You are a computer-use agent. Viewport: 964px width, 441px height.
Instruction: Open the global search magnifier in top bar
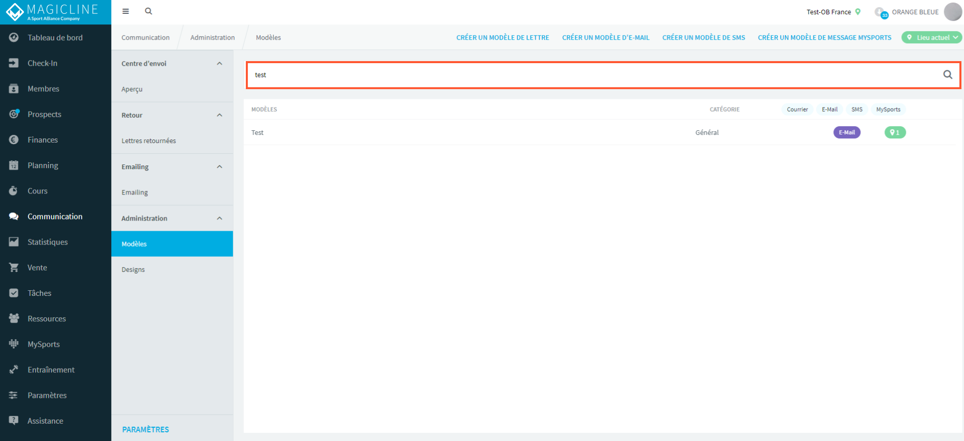point(148,11)
